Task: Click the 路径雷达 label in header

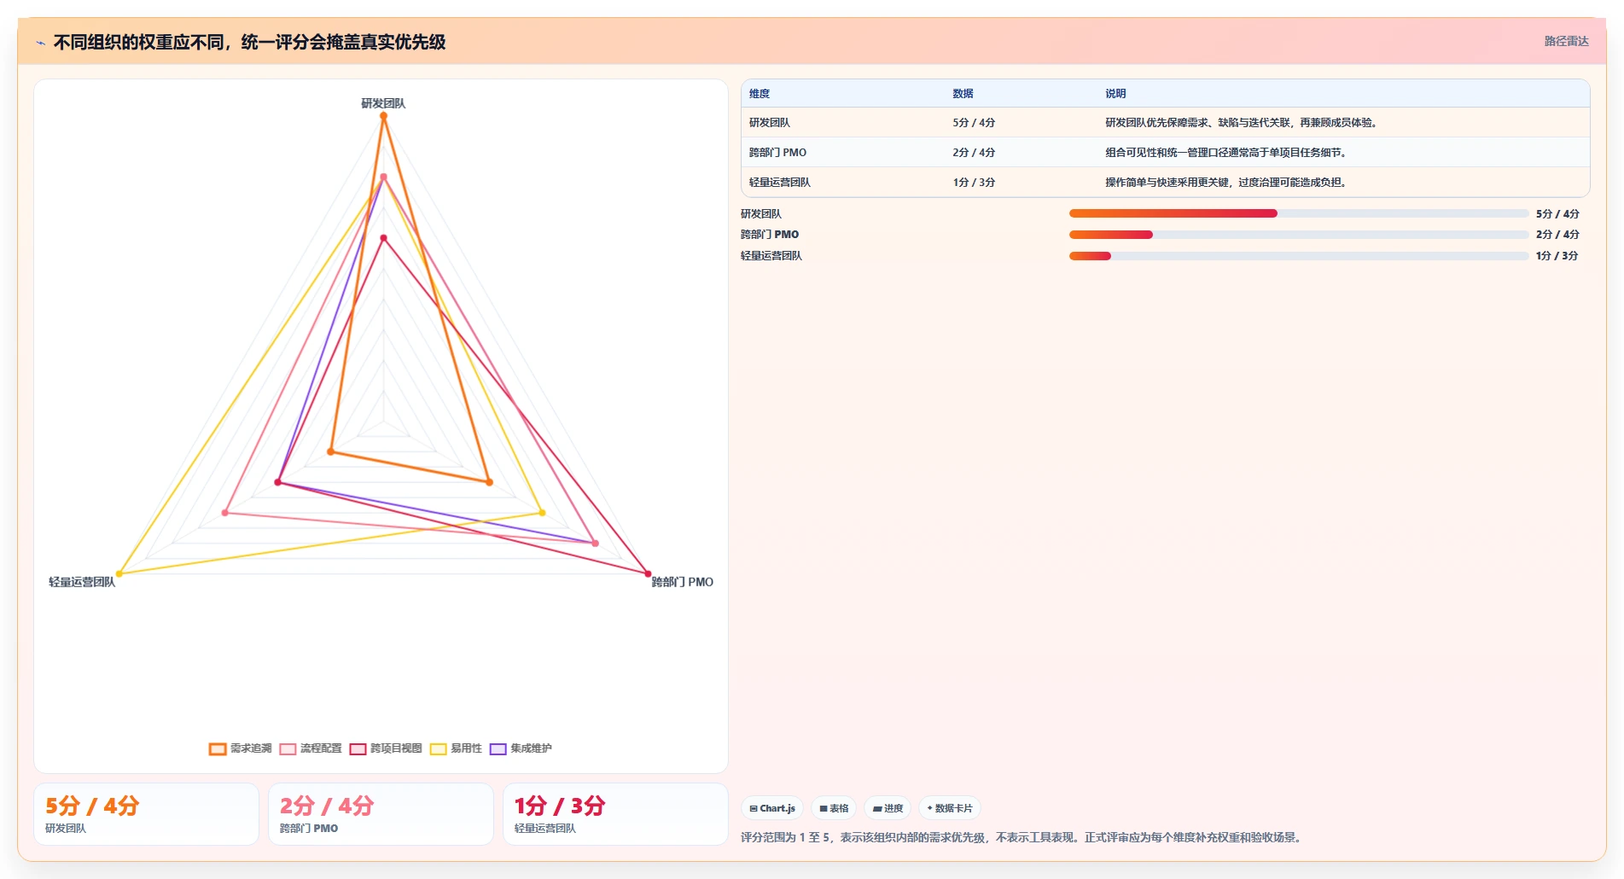Action: click(x=1566, y=41)
